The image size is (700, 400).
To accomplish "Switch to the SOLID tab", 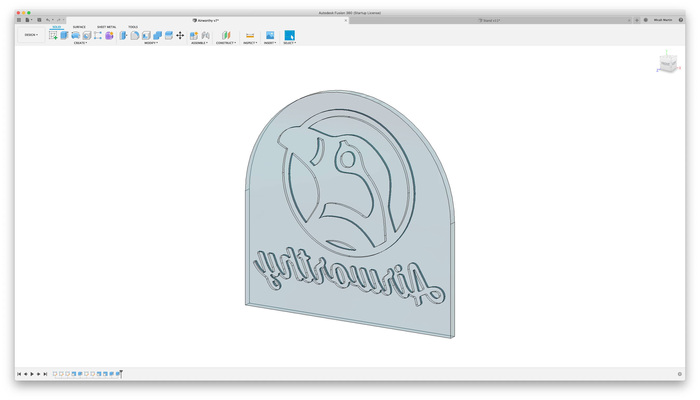I will [57, 27].
